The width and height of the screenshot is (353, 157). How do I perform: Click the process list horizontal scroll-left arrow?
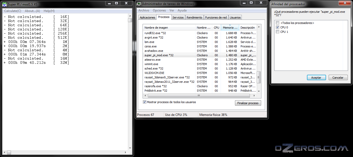[x=145, y=96]
